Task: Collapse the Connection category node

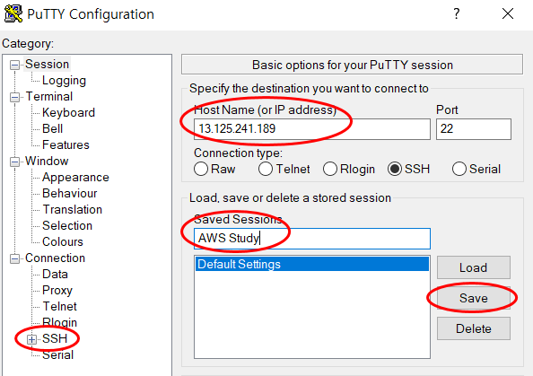Action: point(14,258)
